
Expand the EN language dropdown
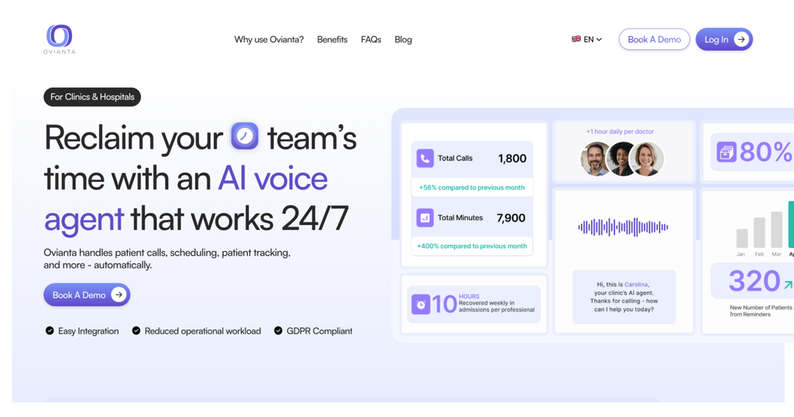coord(587,40)
